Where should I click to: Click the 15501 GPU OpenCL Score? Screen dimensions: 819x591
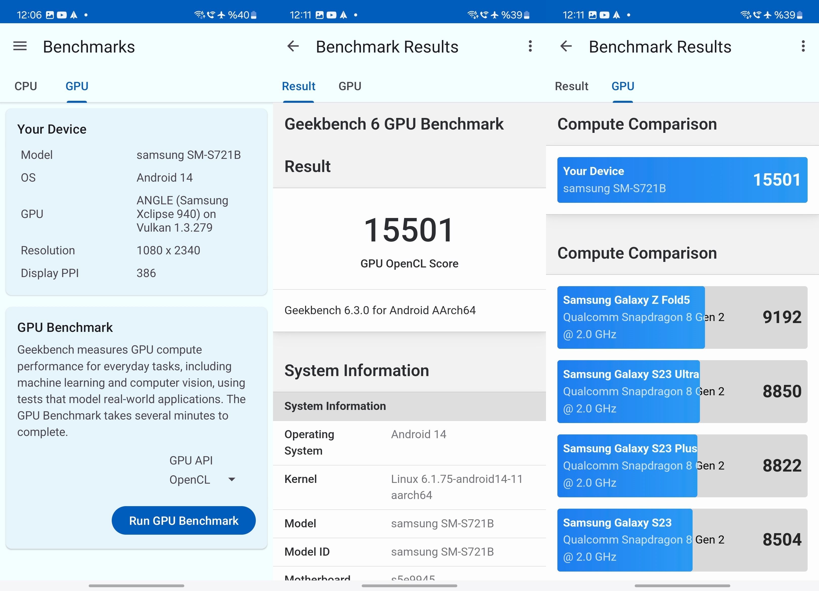(x=409, y=231)
